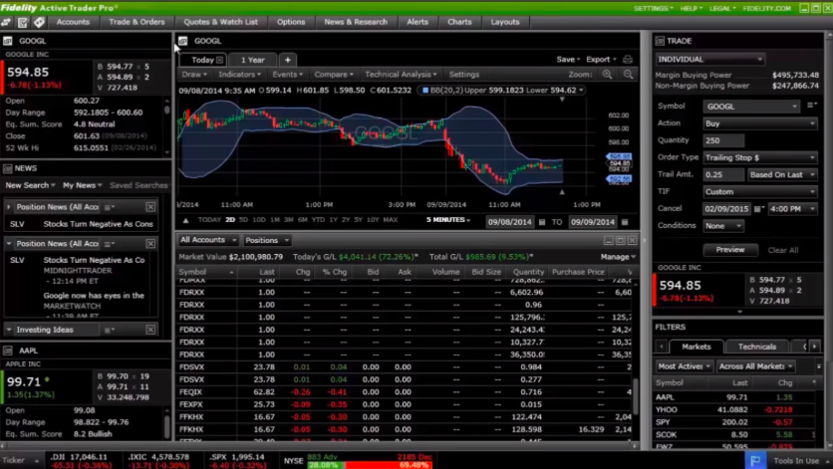Expand the Most Actives filter dropdown
Screen dimensions: 833x469
[x=685, y=366]
